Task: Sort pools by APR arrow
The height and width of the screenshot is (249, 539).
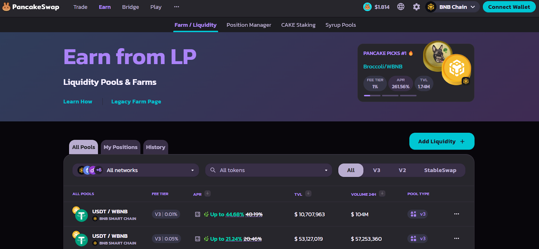Action: pyautogui.click(x=208, y=193)
